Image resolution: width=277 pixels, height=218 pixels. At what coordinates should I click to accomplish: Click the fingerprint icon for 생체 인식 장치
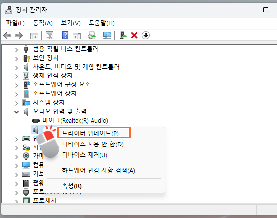click(26, 76)
